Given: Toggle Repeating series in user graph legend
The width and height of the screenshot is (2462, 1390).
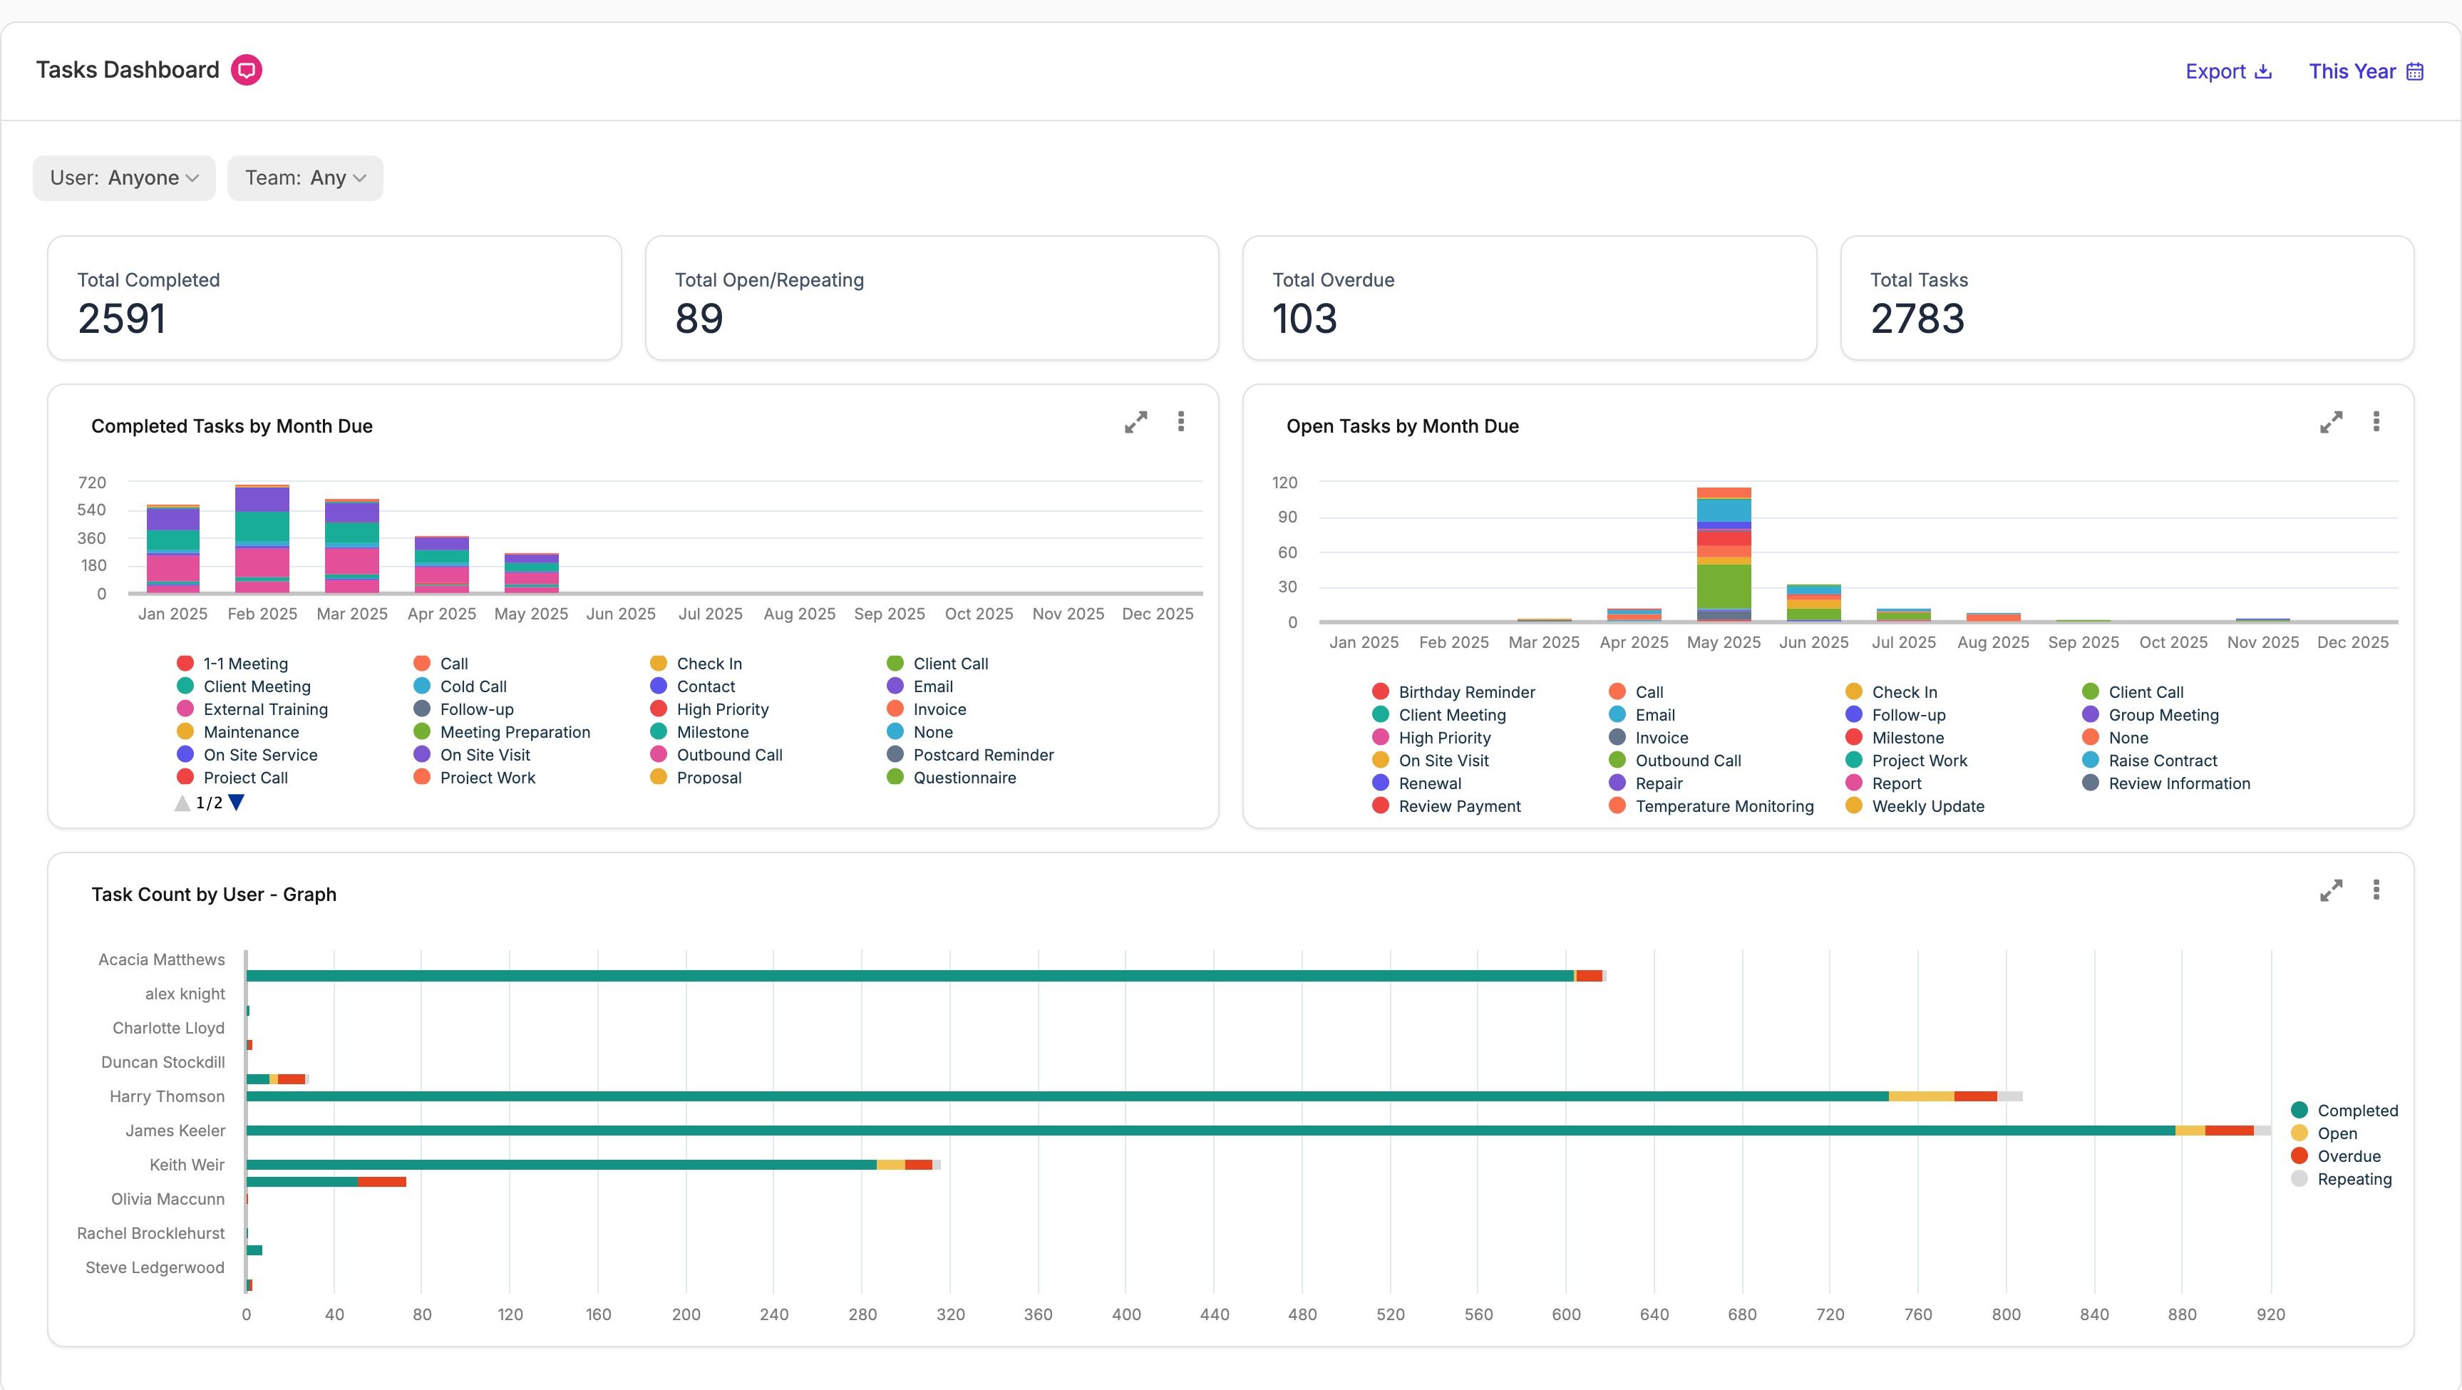Looking at the screenshot, I should 2342,1180.
